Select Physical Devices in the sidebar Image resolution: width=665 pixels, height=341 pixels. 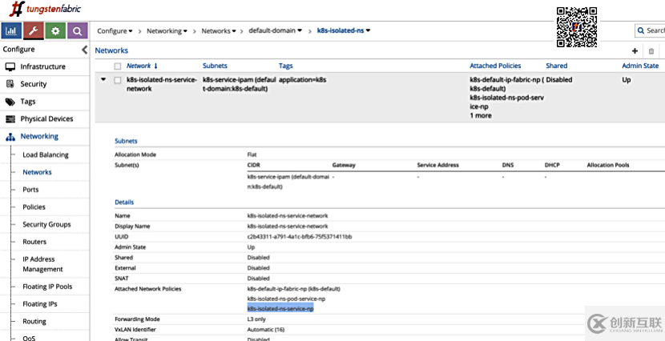click(46, 119)
